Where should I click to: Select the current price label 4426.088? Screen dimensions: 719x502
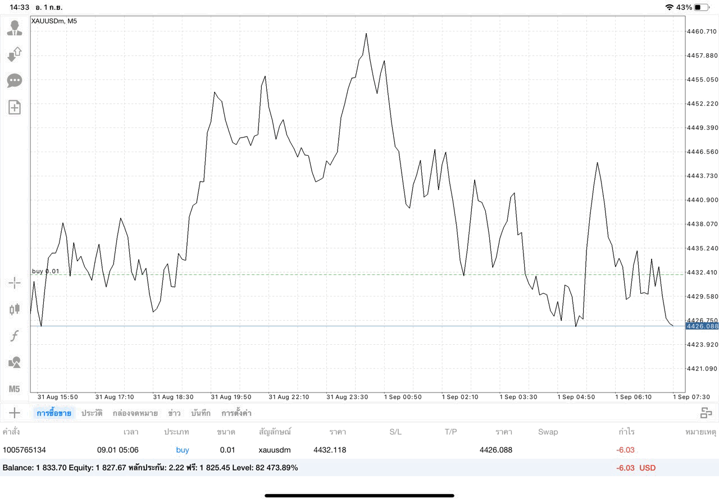[x=702, y=326]
